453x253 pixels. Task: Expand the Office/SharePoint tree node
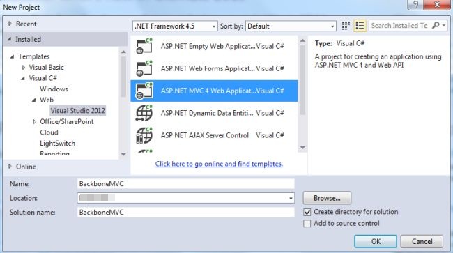tap(34, 121)
